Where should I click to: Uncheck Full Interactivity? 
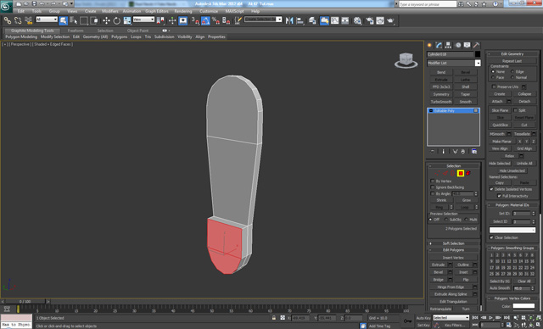point(499,196)
